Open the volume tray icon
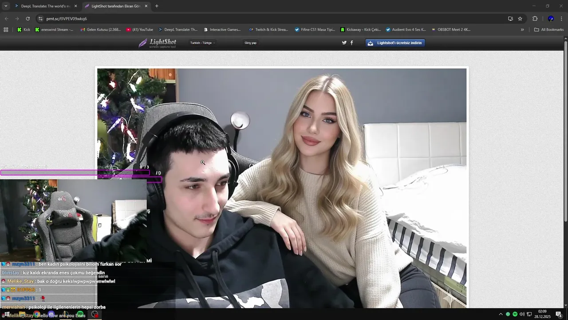This screenshot has width=568, height=320. point(522,314)
